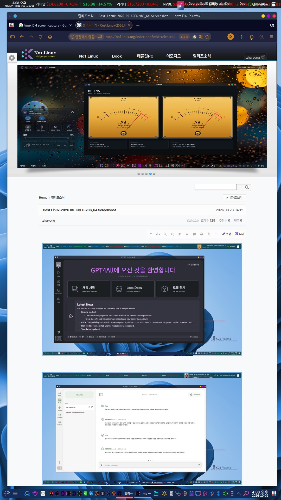Open Firefox extensions puzzle icon
The image size is (281, 500).
252,37
